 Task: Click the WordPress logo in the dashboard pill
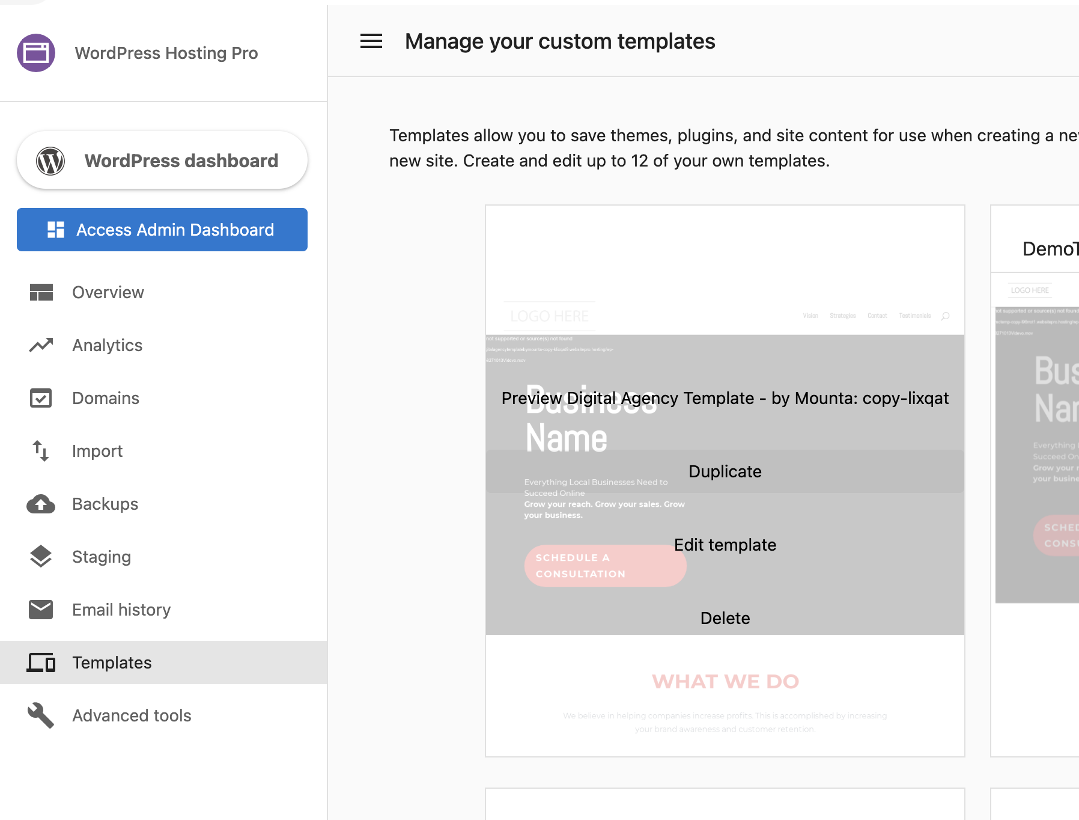(x=51, y=161)
